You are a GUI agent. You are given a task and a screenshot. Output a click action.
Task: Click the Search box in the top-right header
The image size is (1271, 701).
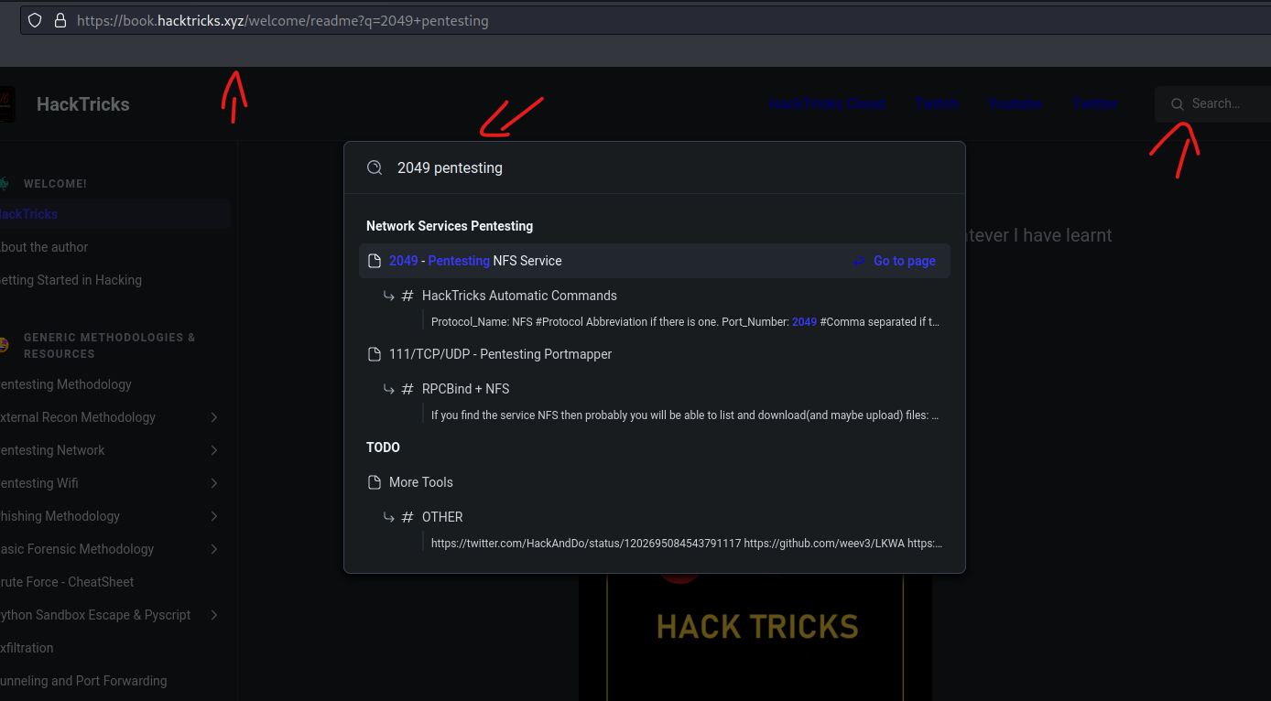tap(1212, 104)
